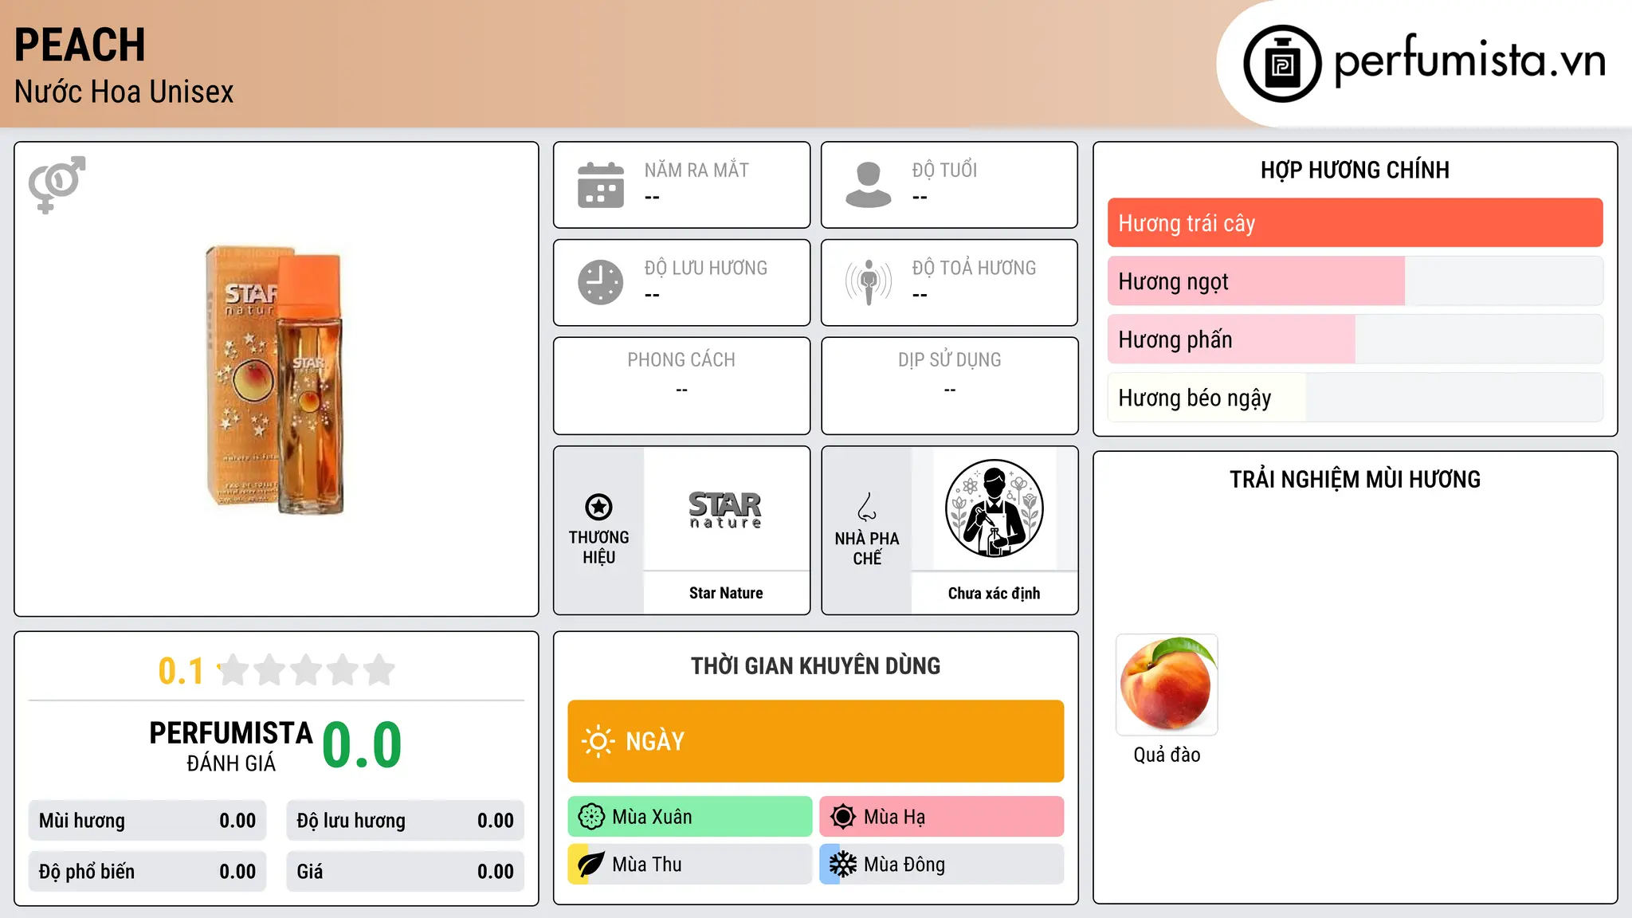Select the Quả đào peach note image
This screenshot has height=918, width=1632.
(1167, 685)
